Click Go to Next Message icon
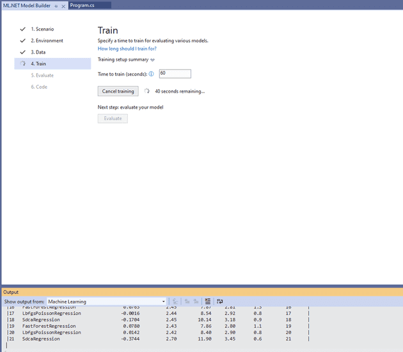 (x=196, y=301)
